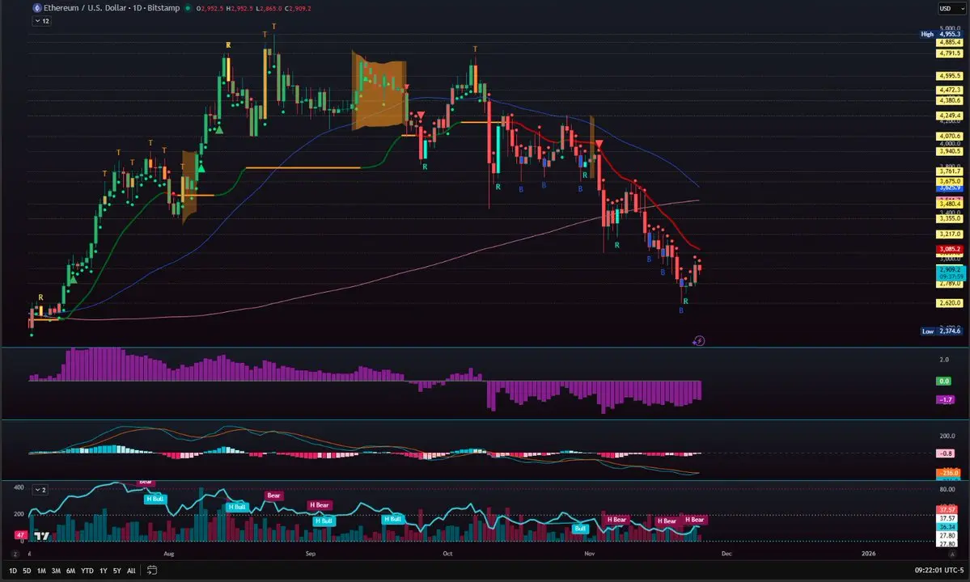Select the 1D time range
The height and width of the screenshot is (582, 970).
click(12, 571)
